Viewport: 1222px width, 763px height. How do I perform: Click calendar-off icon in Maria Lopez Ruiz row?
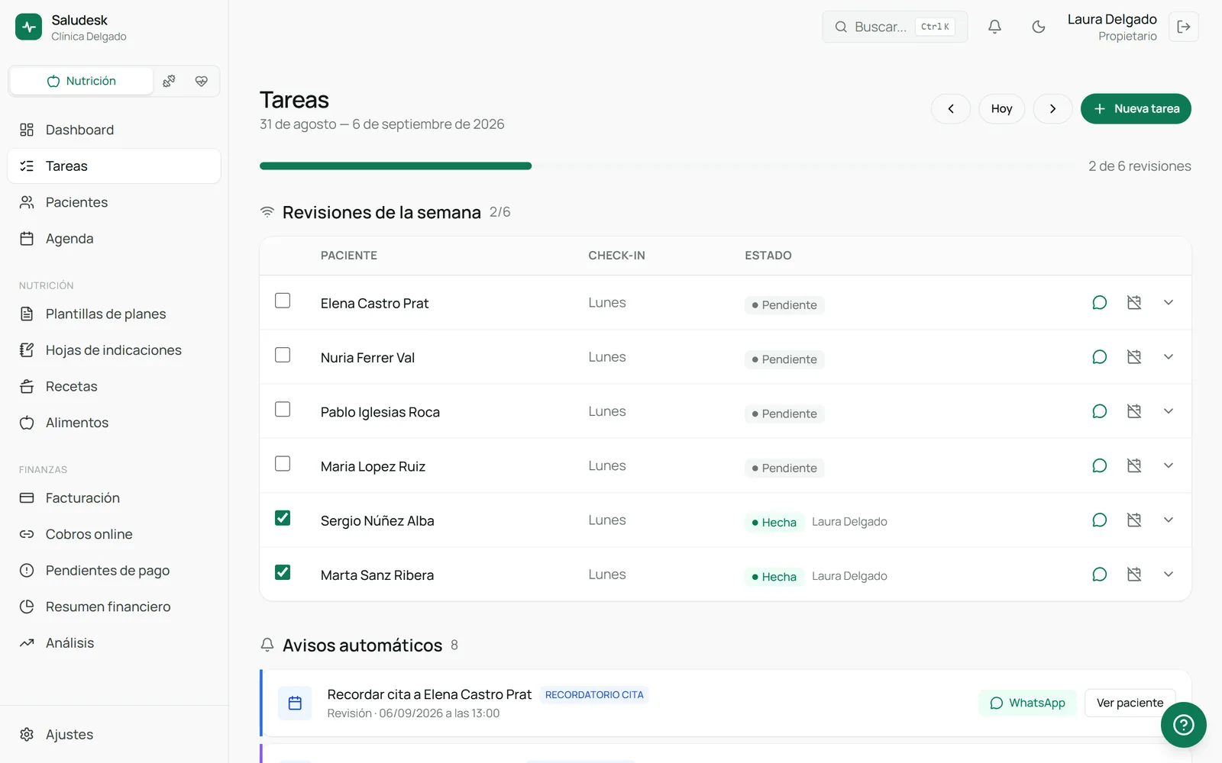click(x=1134, y=465)
